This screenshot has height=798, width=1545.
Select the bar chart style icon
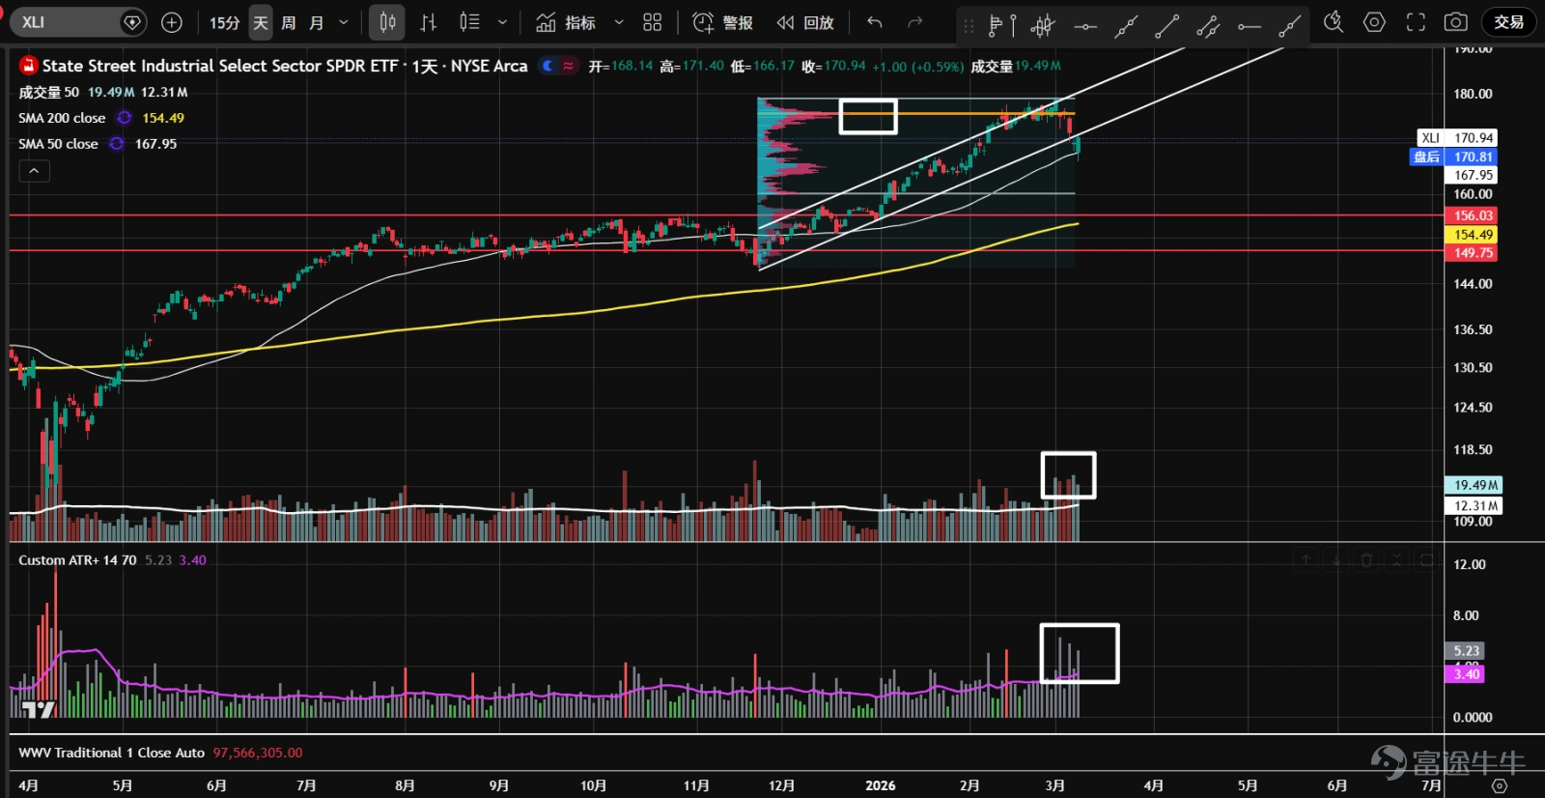click(429, 22)
